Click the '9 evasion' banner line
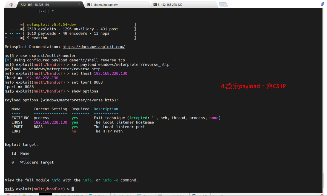This screenshot has width=327, height=196. tap(37, 38)
